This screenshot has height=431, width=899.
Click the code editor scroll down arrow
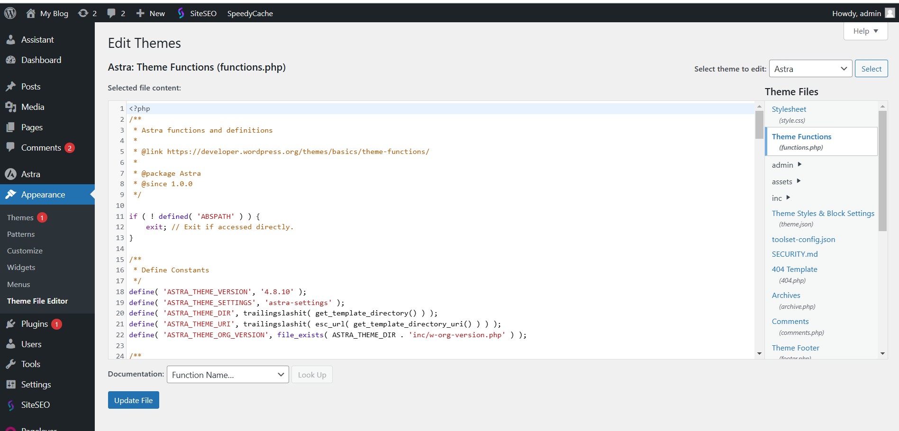click(759, 353)
